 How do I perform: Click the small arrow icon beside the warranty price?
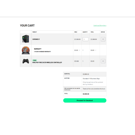click(x=79, y=50)
